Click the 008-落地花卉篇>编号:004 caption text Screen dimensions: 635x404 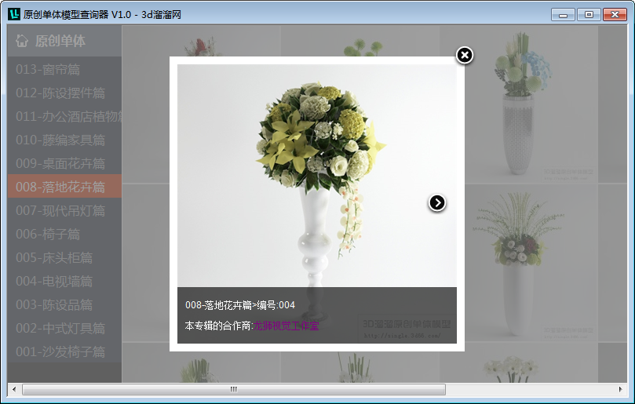coord(240,305)
